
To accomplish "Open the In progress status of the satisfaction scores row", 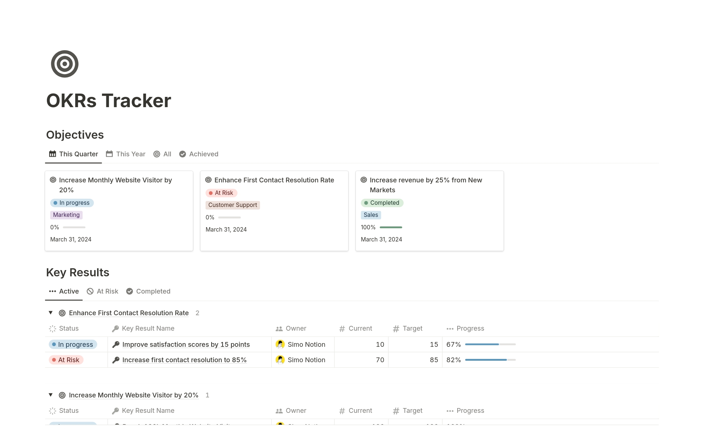I will click(73, 344).
